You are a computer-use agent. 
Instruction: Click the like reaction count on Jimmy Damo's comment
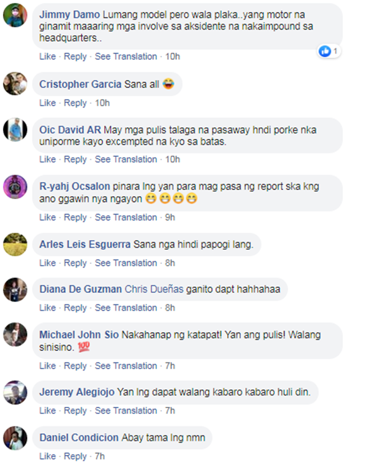(329, 51)
